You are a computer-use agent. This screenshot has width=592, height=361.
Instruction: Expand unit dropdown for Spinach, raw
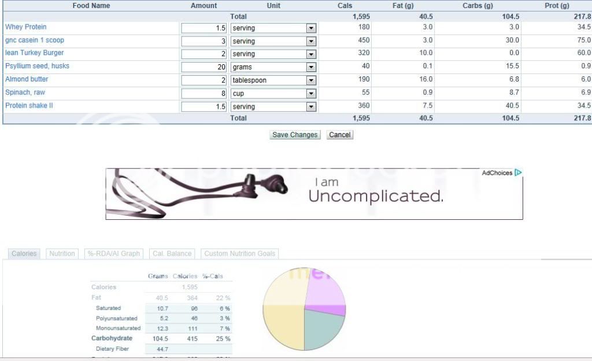click(x=312, y=94)
